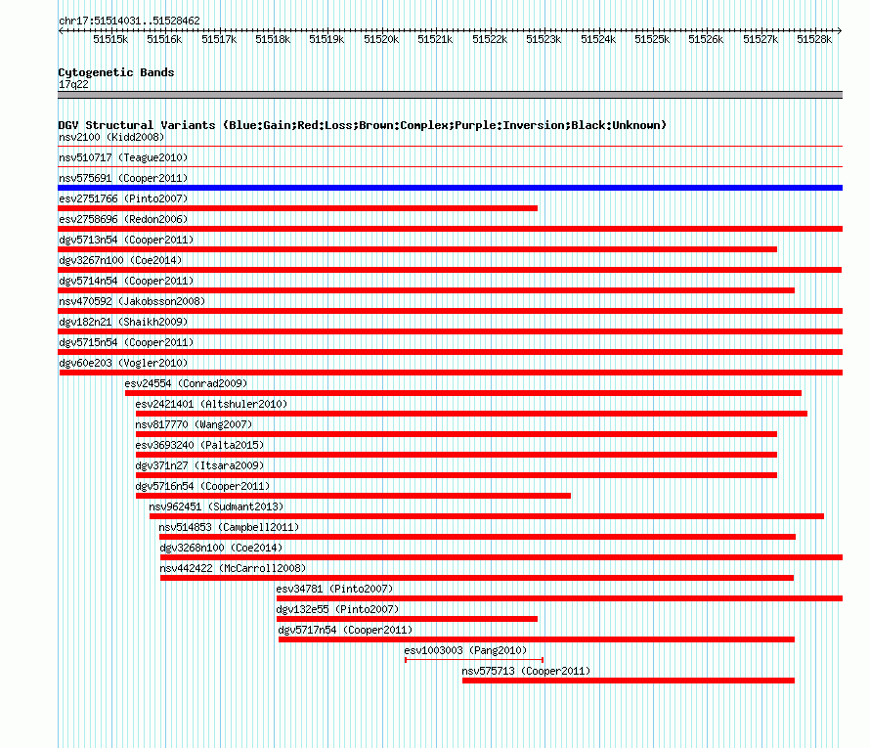Click the 51528k ruler tick label
870x748 pixels.
point(814,39)
